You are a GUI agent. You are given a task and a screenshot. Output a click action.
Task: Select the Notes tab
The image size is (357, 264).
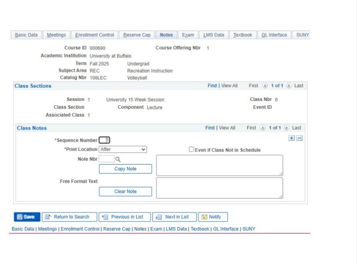click(x=166, y=35)
